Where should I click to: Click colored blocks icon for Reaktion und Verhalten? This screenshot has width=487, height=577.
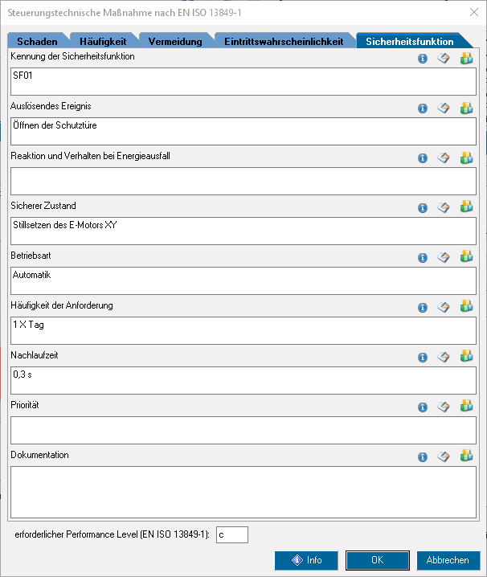point(466,158)
